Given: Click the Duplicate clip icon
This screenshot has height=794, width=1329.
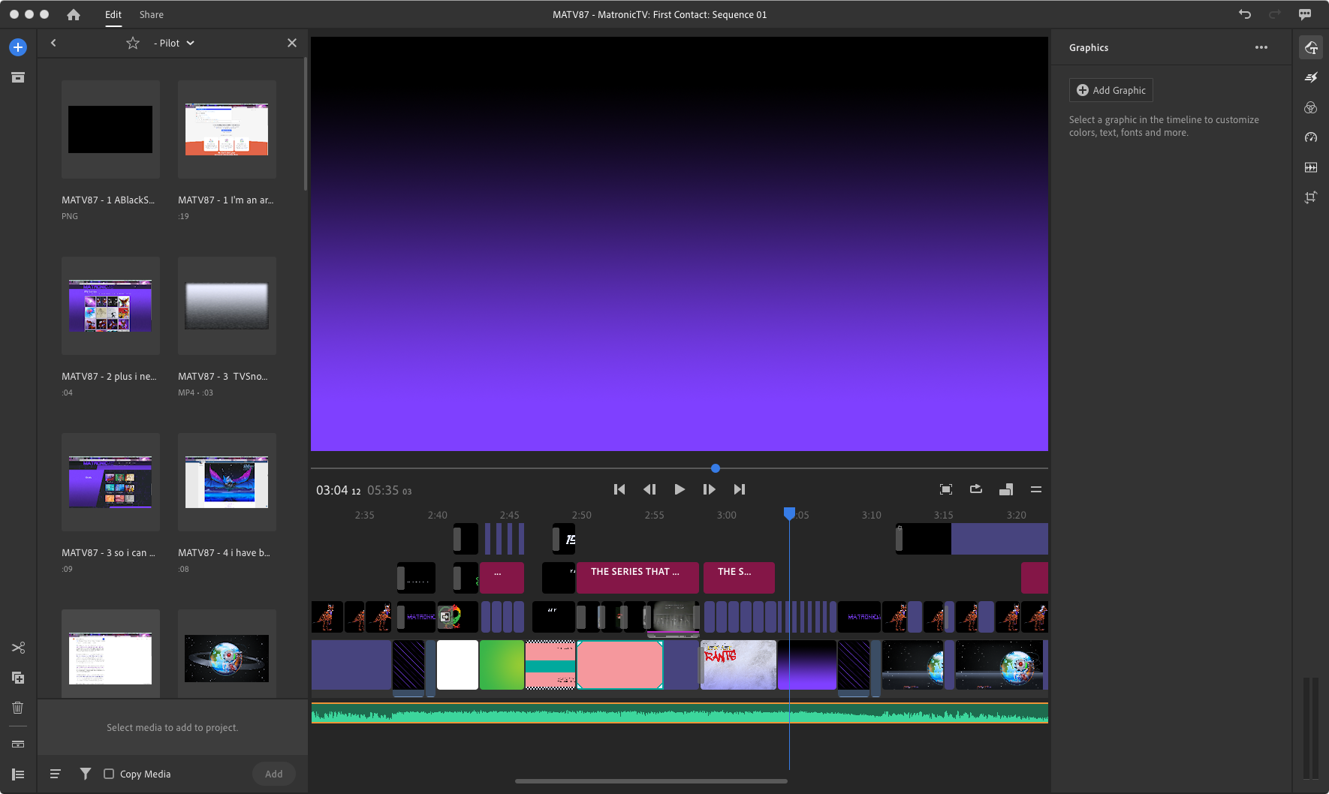Looking at the screenshot, I should point(18,678).
